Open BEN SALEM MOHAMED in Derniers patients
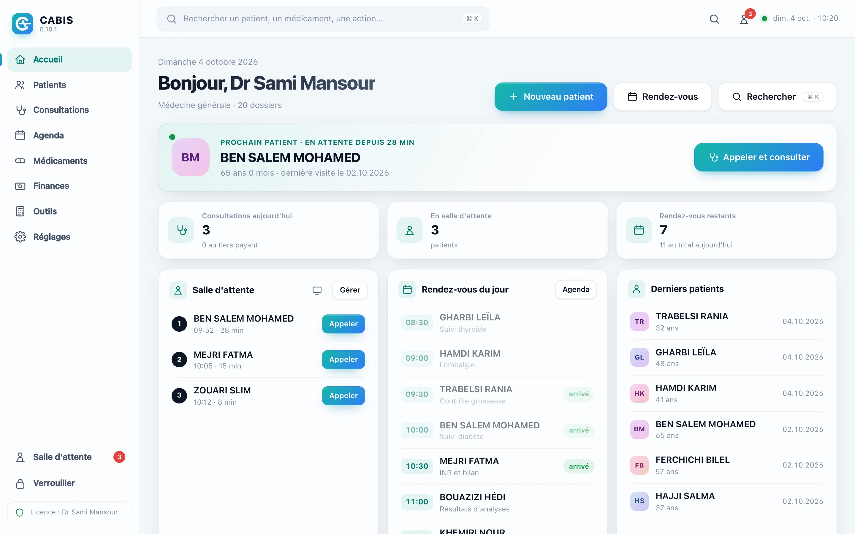The width and height of the screenshot is (855, 534). (x=726, y=430)
